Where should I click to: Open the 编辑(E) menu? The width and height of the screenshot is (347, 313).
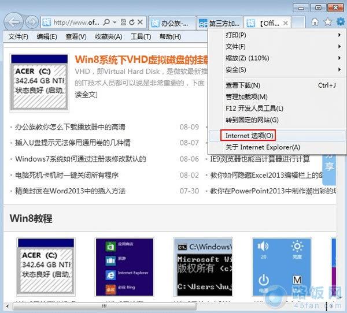pos(47,36)
